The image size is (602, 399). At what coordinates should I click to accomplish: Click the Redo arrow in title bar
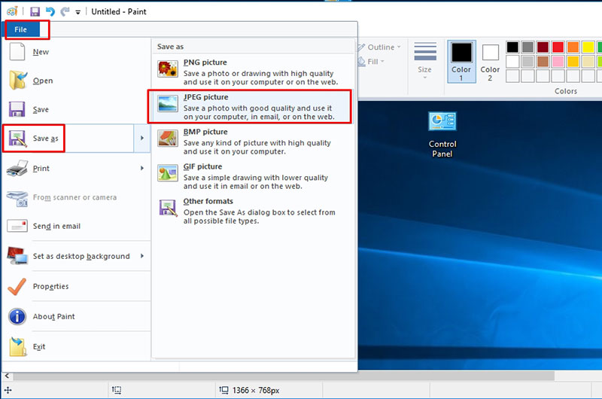pos(65,11)
